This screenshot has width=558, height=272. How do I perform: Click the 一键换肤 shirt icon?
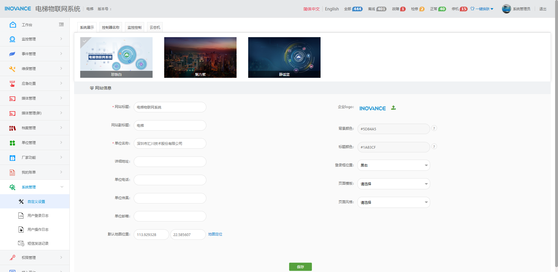[x=472, y=9]
